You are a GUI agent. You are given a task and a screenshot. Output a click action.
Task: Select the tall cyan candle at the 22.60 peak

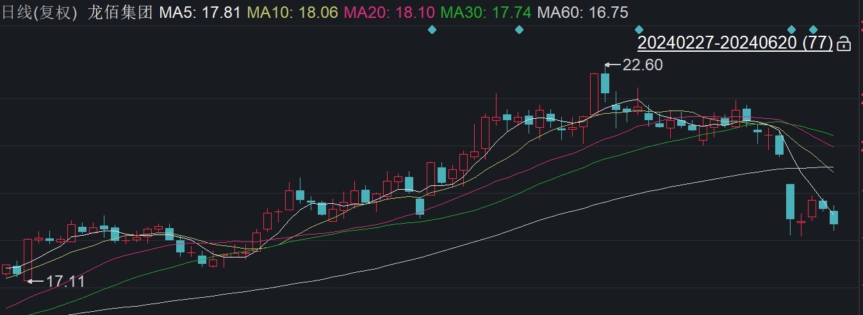tap(605, 84)
